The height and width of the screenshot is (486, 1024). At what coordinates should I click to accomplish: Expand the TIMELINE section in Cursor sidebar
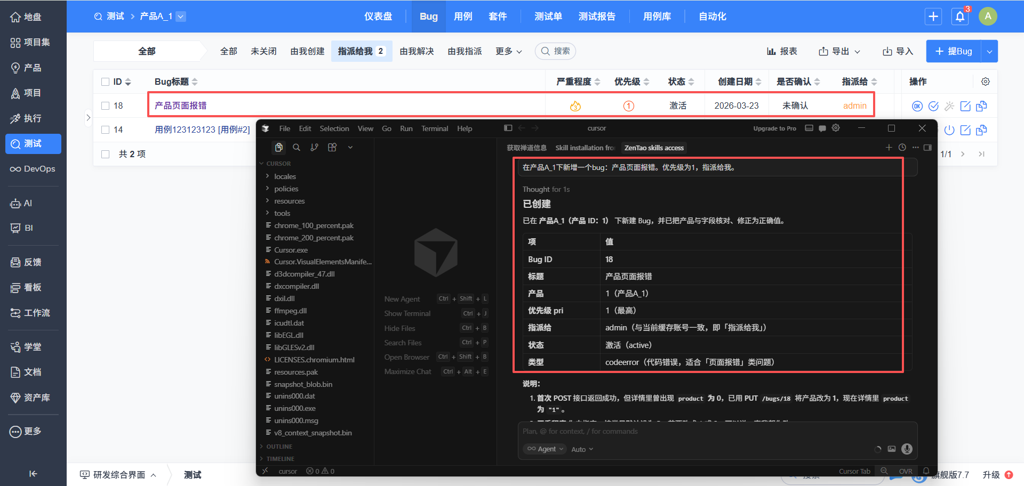(x=280, y=459)
